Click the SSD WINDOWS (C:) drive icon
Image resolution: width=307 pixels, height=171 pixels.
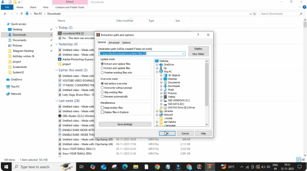[x=165, y=100]
